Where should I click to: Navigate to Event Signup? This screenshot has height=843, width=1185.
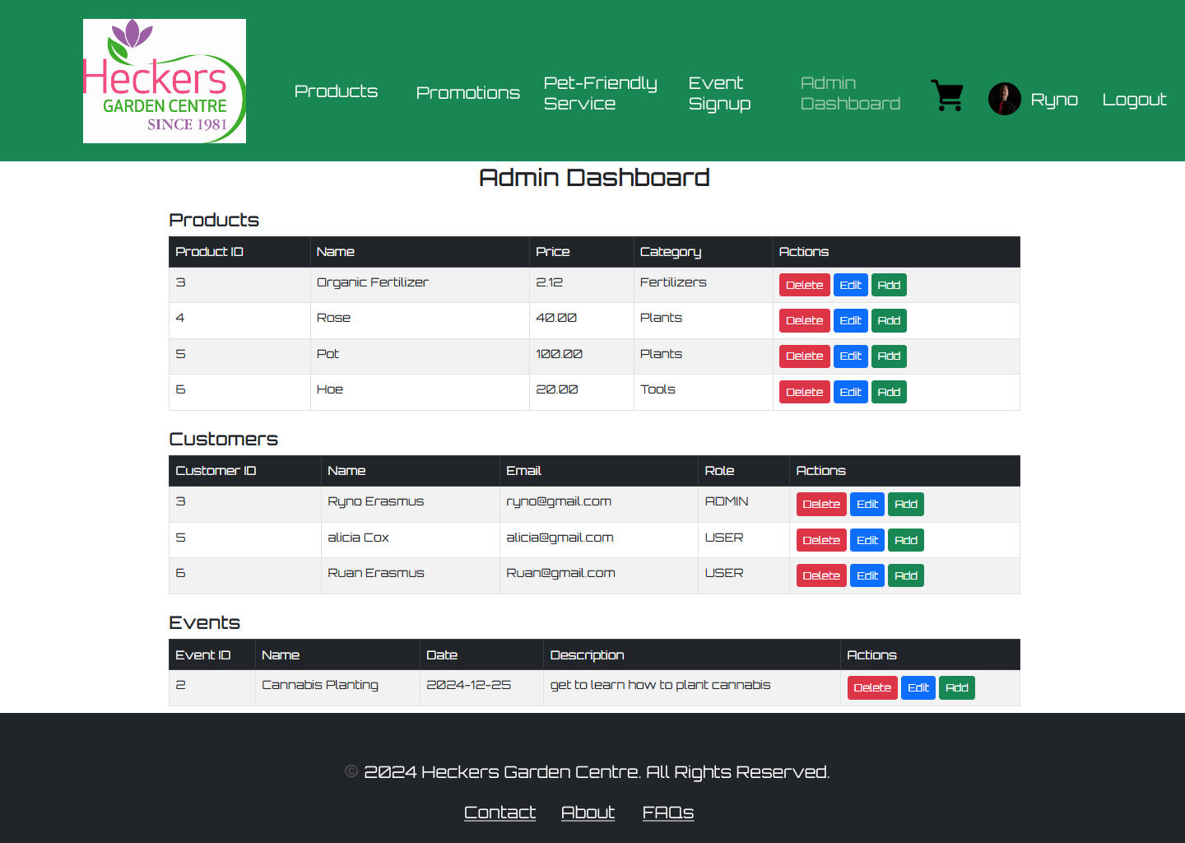(719, 93)
